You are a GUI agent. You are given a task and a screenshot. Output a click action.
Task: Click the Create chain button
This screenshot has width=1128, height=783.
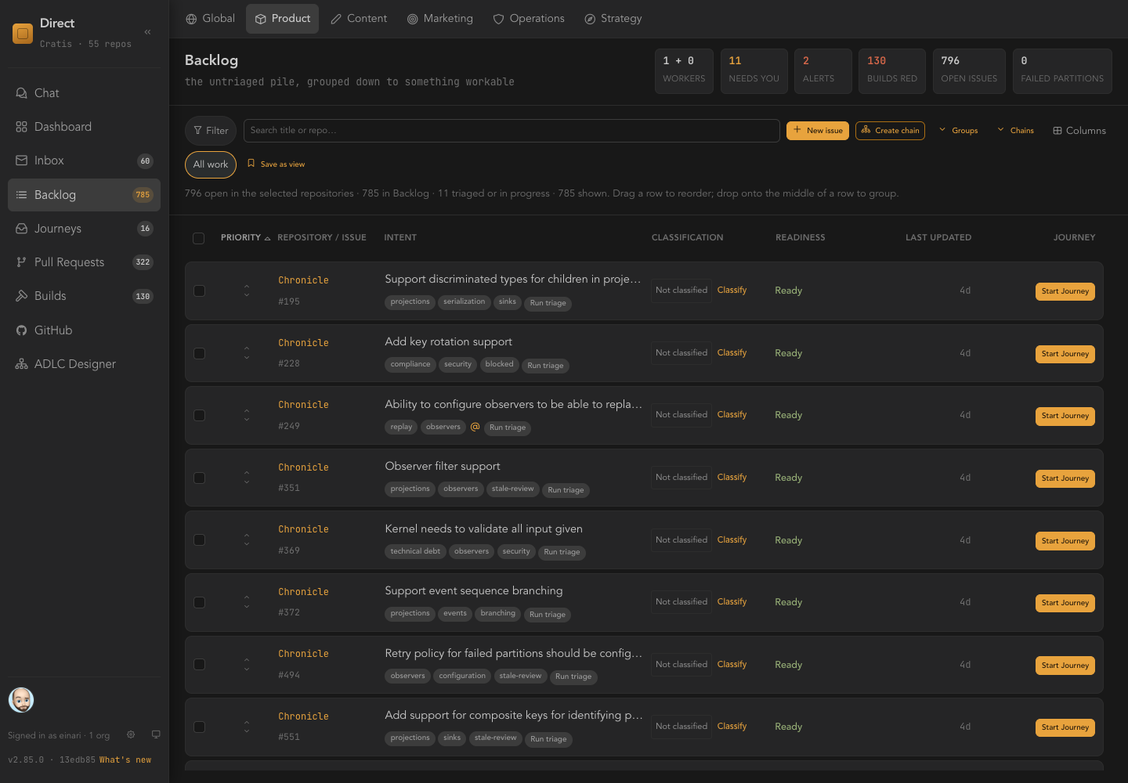[890, 131]
